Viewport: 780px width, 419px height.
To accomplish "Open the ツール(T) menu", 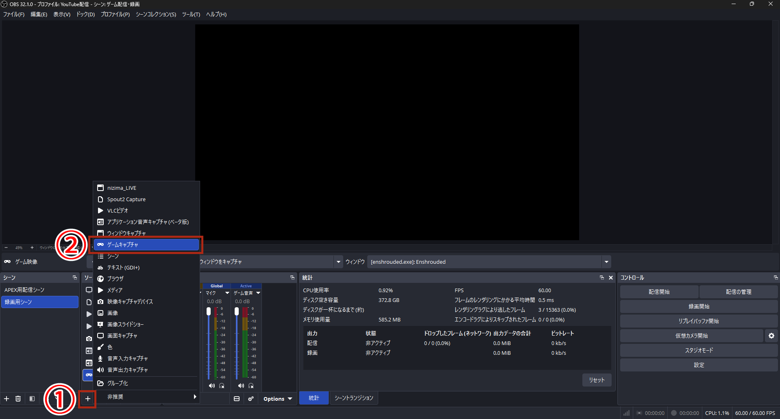I will pyautogui.click(x=191, y=14).
